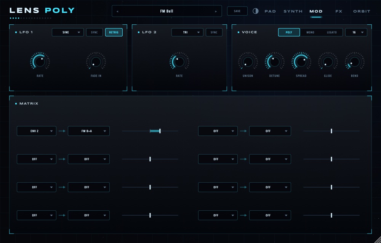The image size is (381, 243).
Task: Open destination dropdown in fourth left matrix row
Action: click(x=89, y=215)
